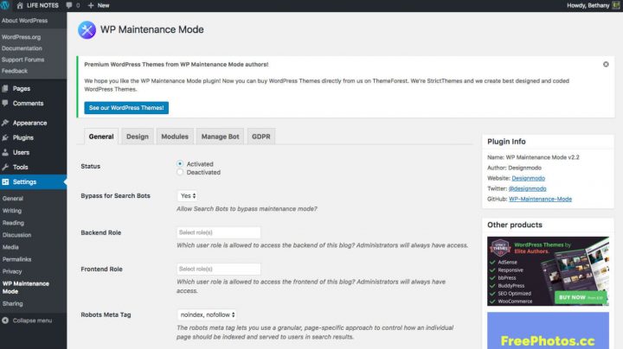Go to Settings Sharing submenu
Image resolution: width=623 pixels, height=349 pixels.
(x=13, y=303)
